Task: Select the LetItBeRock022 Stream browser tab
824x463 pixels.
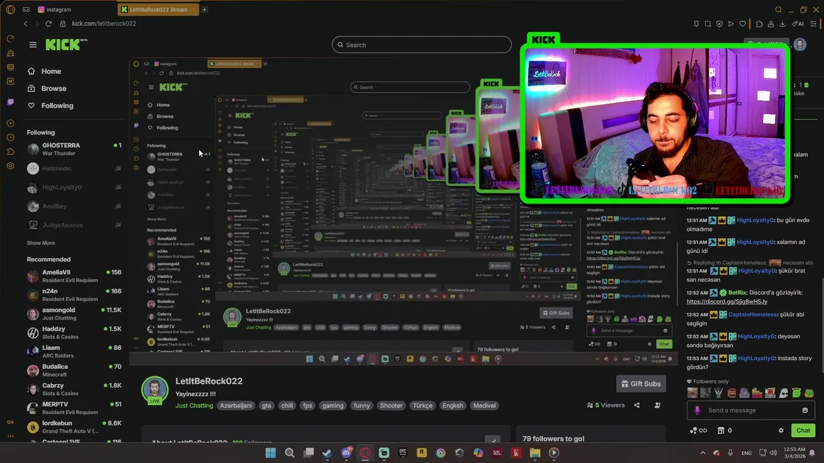Action: [x=158, y=10]
